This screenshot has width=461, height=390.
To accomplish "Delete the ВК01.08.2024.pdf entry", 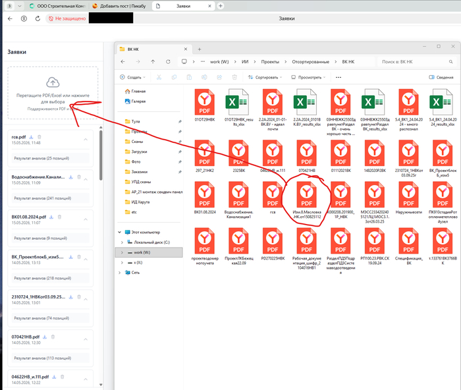I will (59, 217).
